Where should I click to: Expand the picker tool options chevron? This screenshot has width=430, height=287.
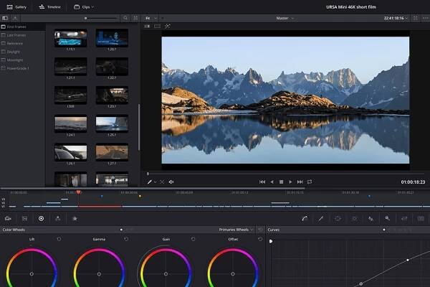[155, 182]
